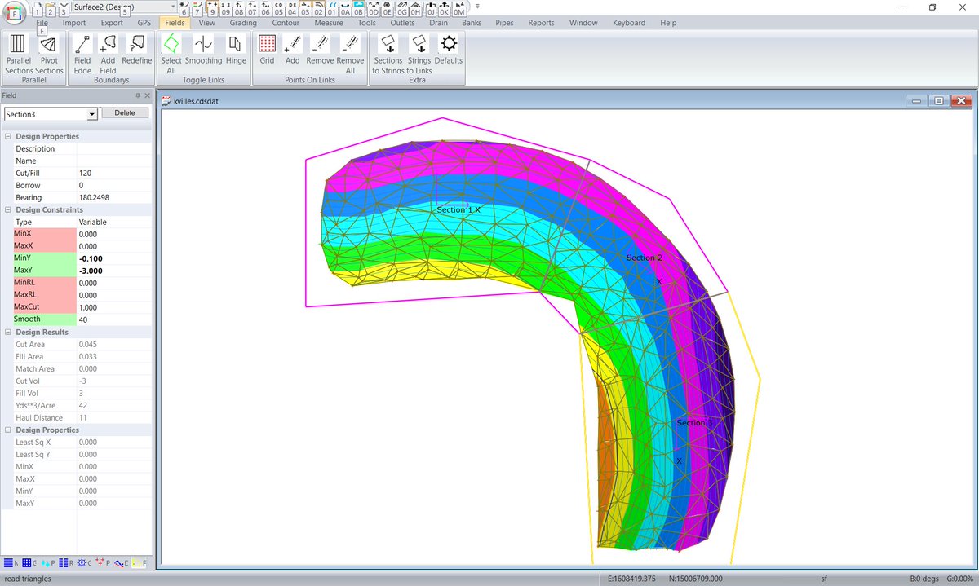Open the Defaults gear settings
This screenshot has height=586, width=979.
(449, 49)
